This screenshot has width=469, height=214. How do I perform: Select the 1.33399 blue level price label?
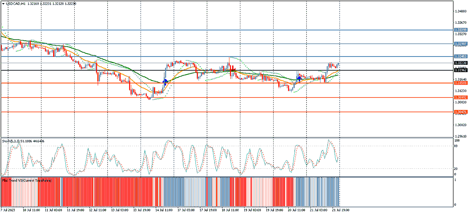point(461,30)
